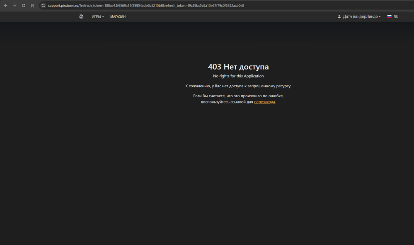Open the МАГАЗИН menu item
This screenshot has height=245, width=414.
118,17
